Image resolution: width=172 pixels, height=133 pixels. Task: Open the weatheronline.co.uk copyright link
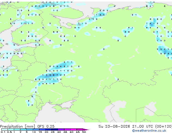click(149, 131)
